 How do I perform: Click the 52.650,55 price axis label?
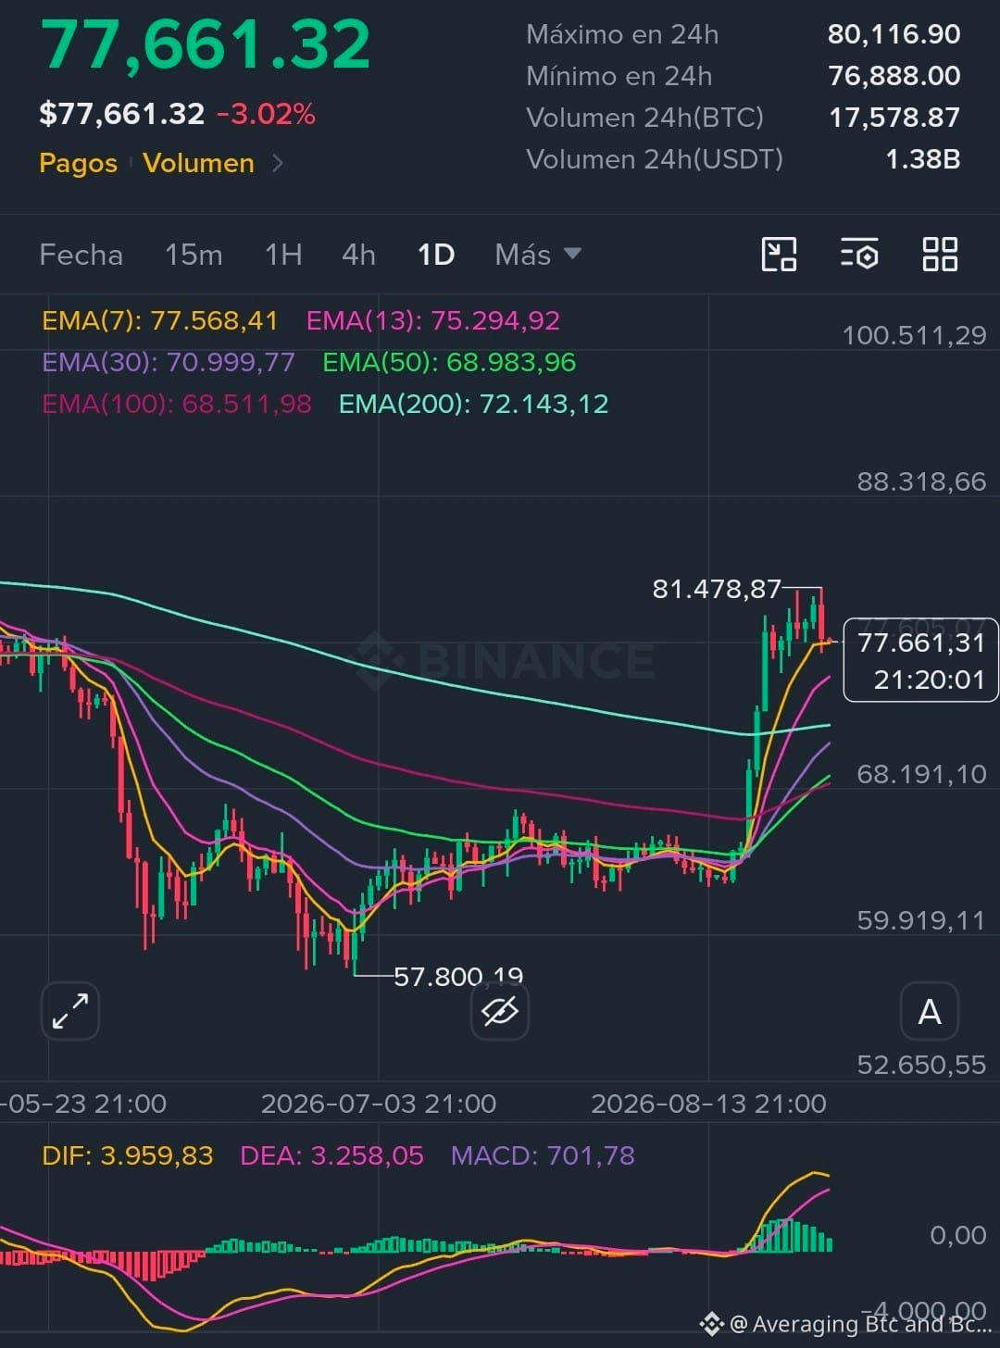click(x=921, y=1065)
